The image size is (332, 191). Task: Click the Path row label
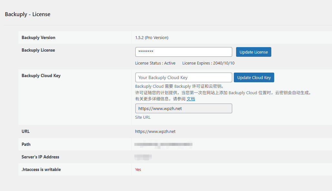click(26, 144)
